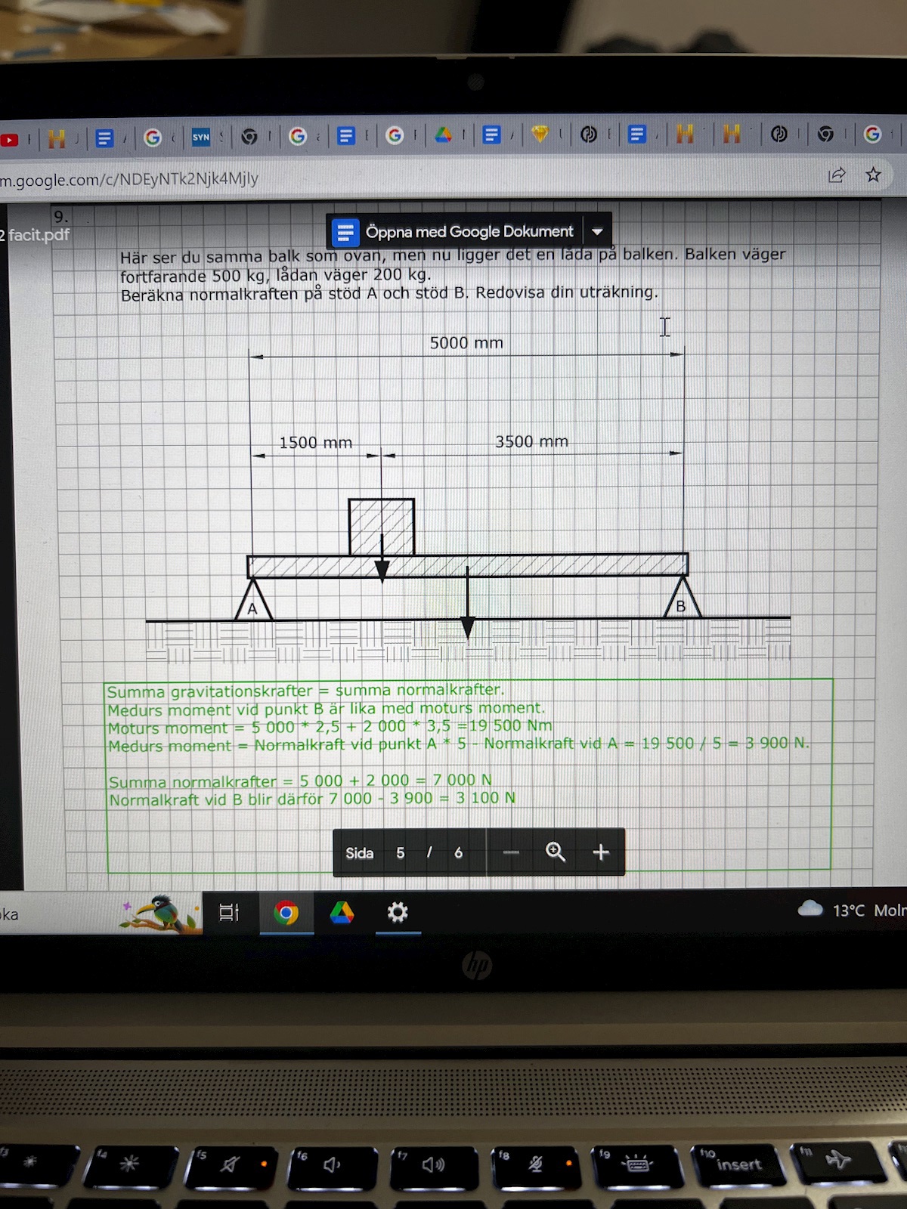Switch to the yellow Sketch diamond tab
The height and width of the screenshot is (1209, 907).
pos(540,135)
